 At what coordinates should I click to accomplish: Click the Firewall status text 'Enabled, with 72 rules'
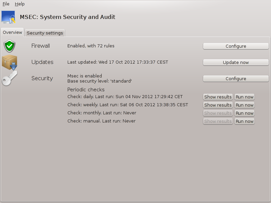[x=91, y=46]
